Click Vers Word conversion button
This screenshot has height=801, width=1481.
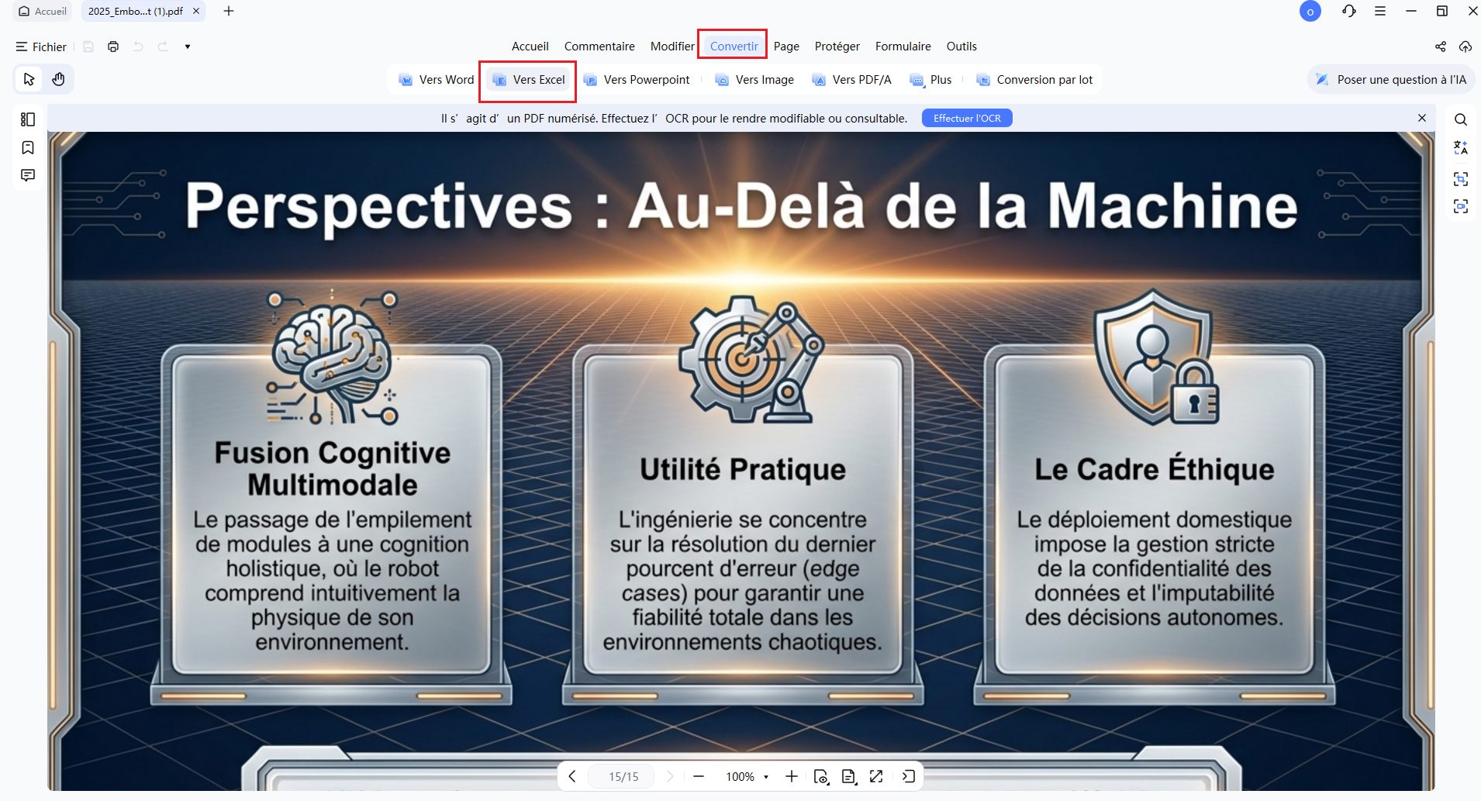[436, 80]
